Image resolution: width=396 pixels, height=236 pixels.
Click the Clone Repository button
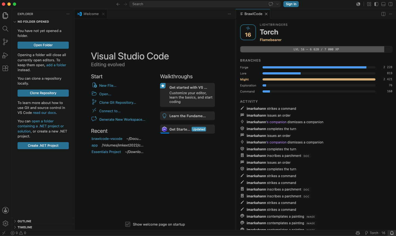(43, 93)
